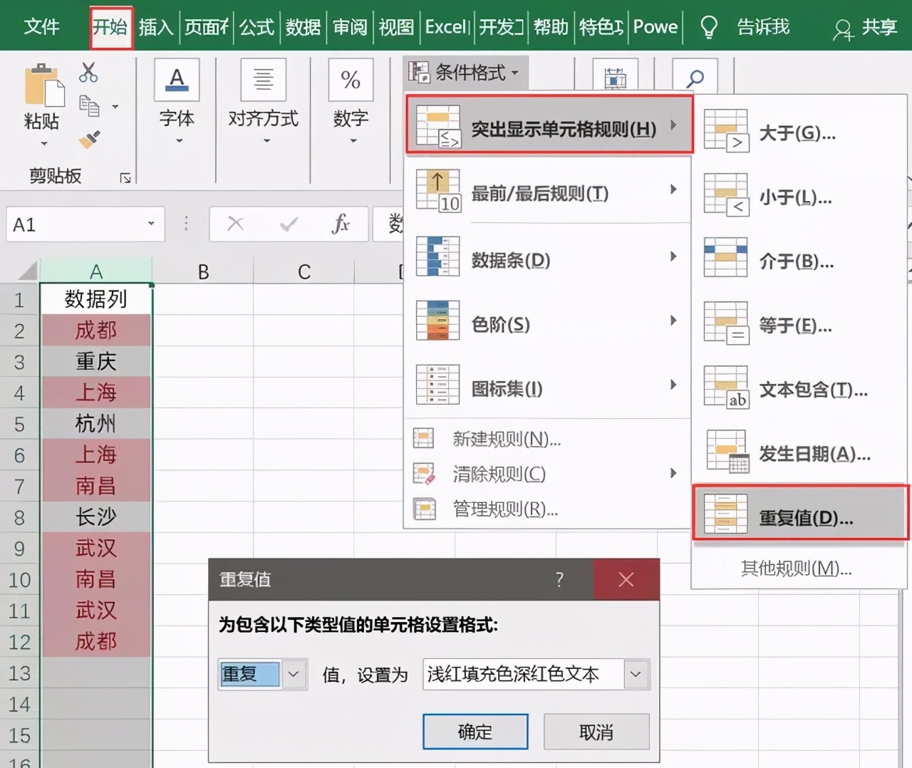Click the fx insert function icon

pos(341,224)
